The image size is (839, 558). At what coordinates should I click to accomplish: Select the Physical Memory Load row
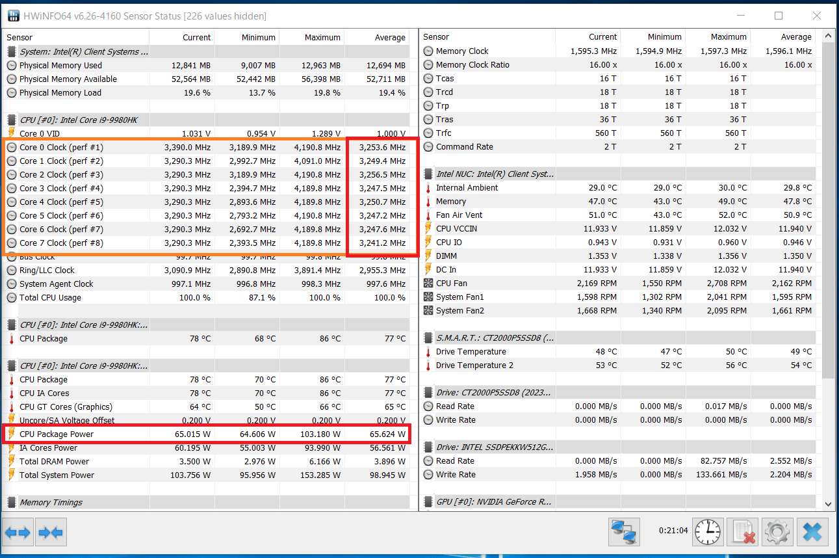pos(207,92)
